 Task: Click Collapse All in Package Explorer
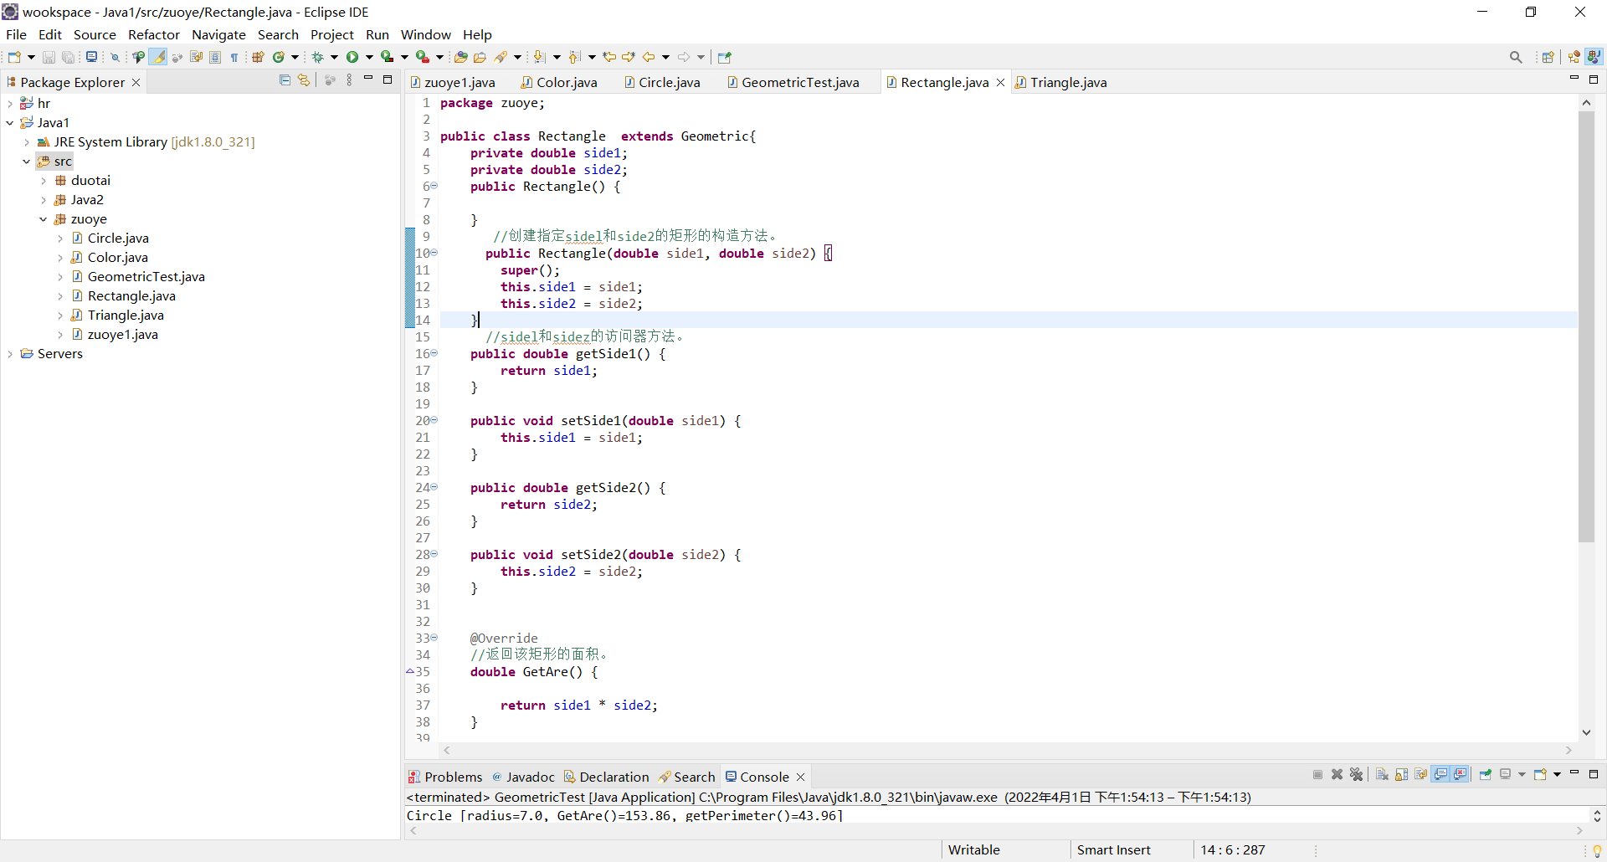pyautogui.click(x=285, y=80)
